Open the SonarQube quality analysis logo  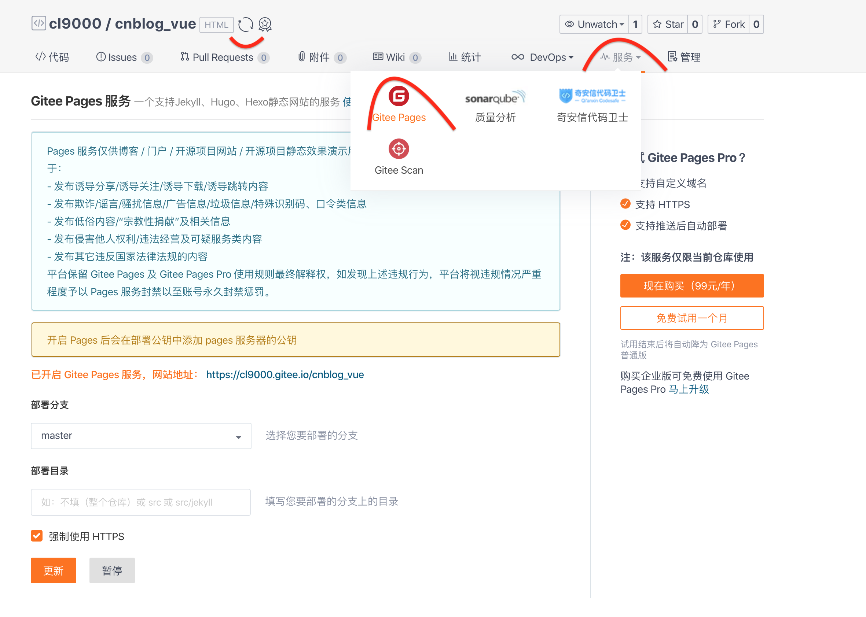point(495,97)
